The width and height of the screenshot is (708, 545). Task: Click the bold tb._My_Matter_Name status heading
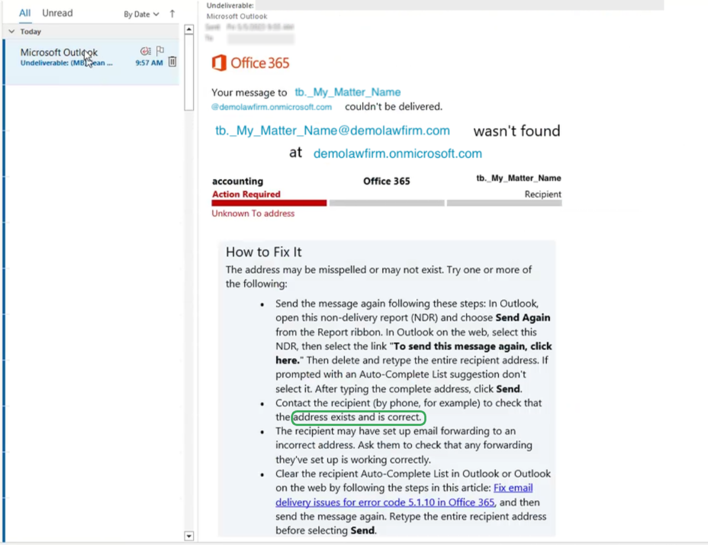click(518, 178)
